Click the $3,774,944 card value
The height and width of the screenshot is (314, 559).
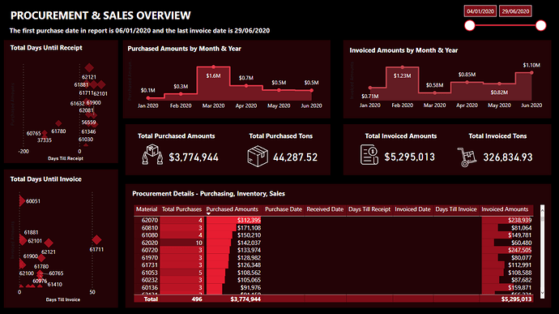click(194, 157)
